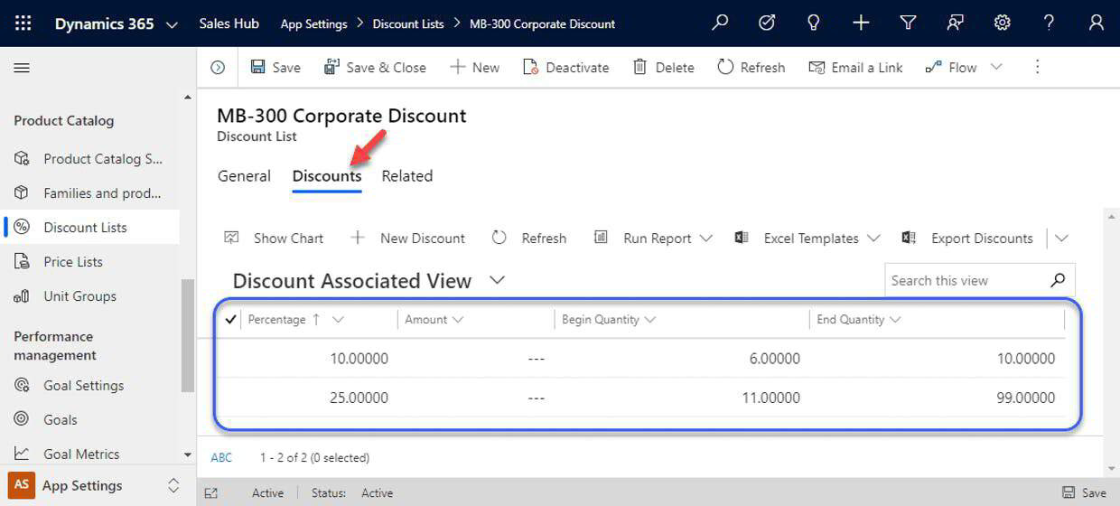
Task: Open the lightbulb assistant icon
Action: [814, 23]
